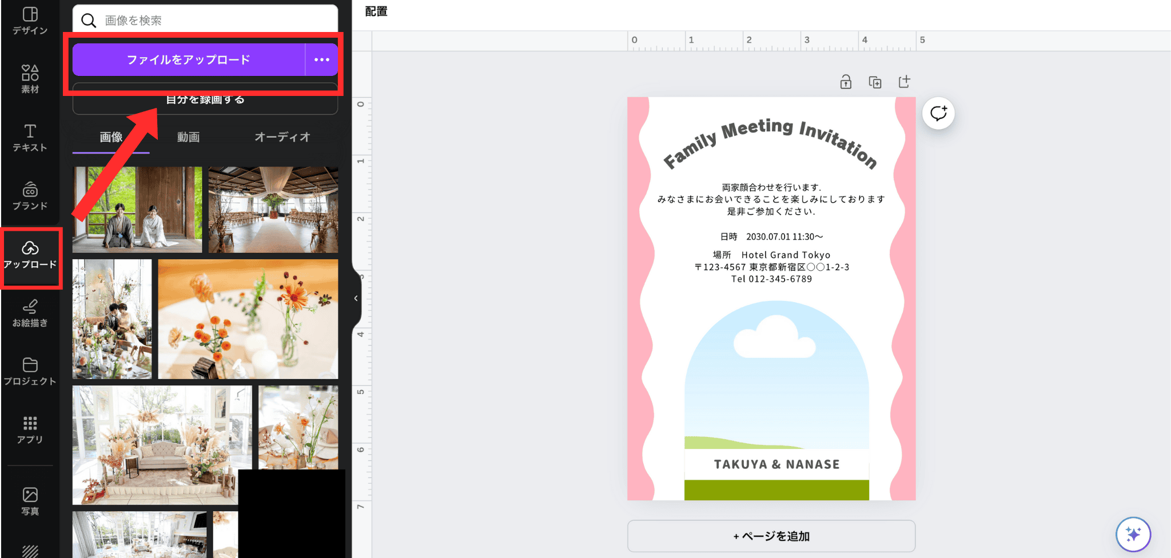Open the ブランド panel
The width and height of the screenshot is (1171, 558).
(x=30, y=196)
